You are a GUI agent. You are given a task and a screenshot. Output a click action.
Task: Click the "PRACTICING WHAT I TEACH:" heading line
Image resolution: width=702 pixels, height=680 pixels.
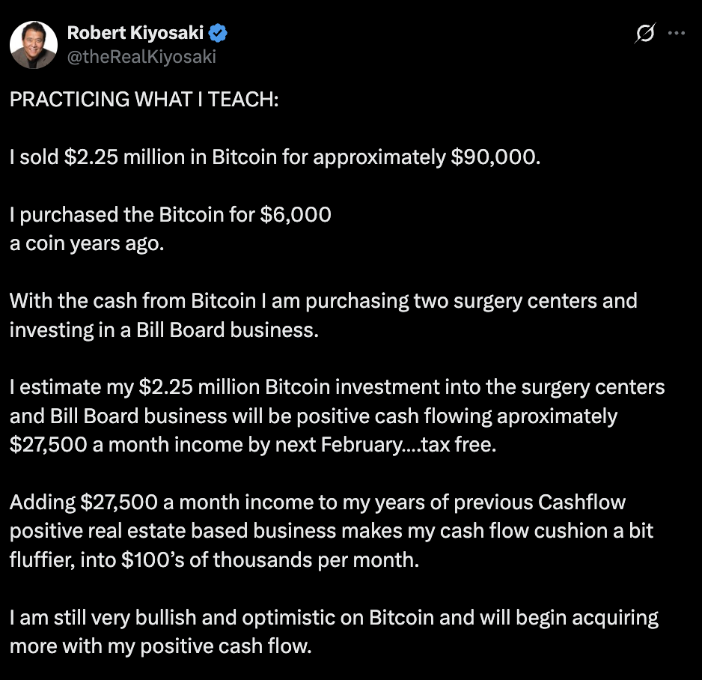[144, 100]
